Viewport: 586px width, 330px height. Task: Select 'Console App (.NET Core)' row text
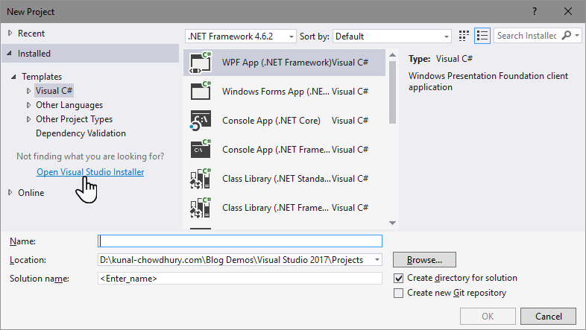coord(271,121)
